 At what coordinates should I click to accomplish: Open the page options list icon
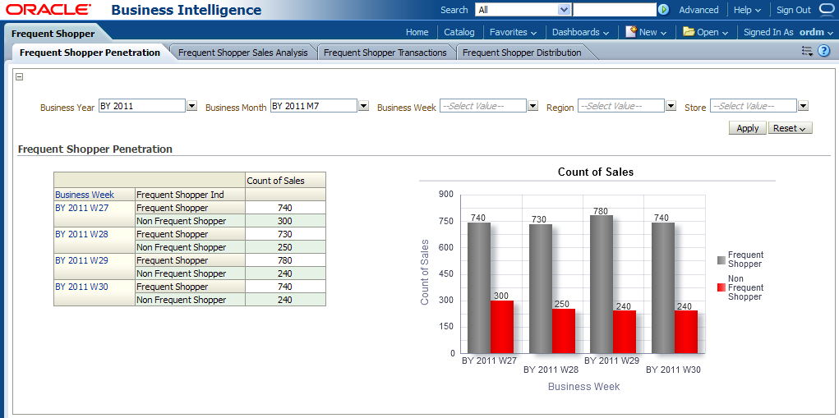click(806, 51)
